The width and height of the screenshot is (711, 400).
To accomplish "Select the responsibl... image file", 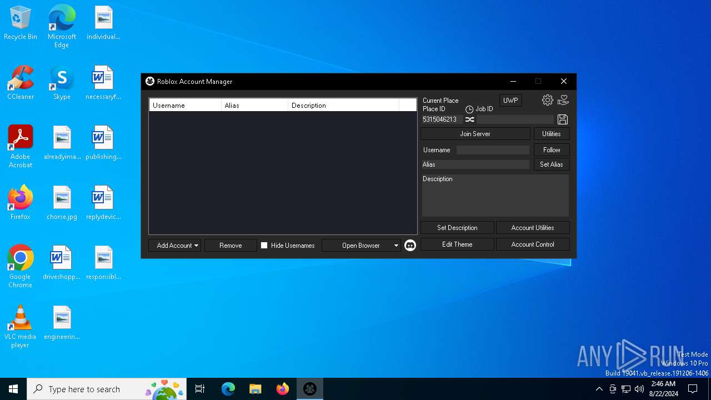I will [x=103, y=263].
